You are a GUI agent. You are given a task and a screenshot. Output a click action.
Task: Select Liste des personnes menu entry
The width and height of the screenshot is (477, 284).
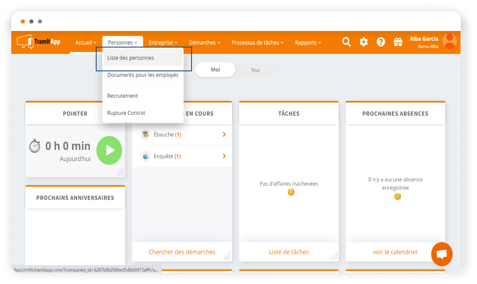click(130, 58)
